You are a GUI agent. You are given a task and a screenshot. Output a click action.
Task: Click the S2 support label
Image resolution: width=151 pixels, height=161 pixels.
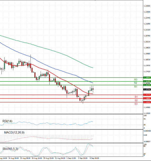136,100
